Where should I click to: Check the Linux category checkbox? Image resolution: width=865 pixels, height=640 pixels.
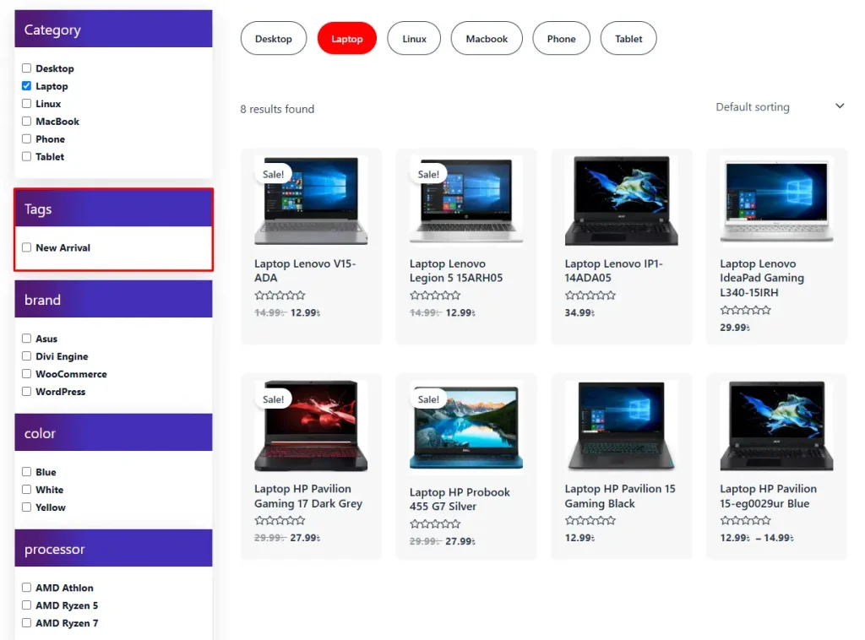[x=26, y=104]
